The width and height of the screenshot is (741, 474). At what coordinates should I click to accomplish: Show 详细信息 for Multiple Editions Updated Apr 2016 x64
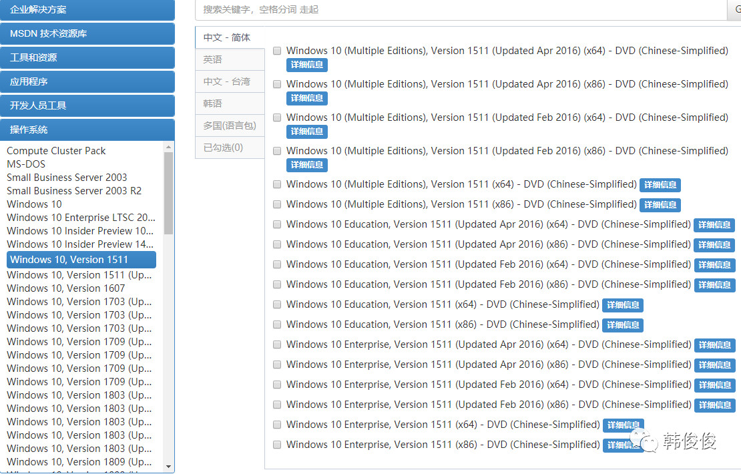[x=306, y=65]
